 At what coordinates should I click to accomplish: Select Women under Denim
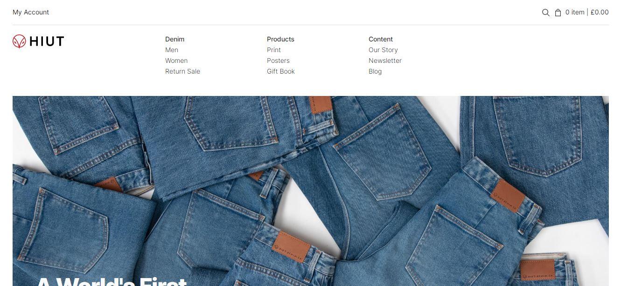coord(176,61)
